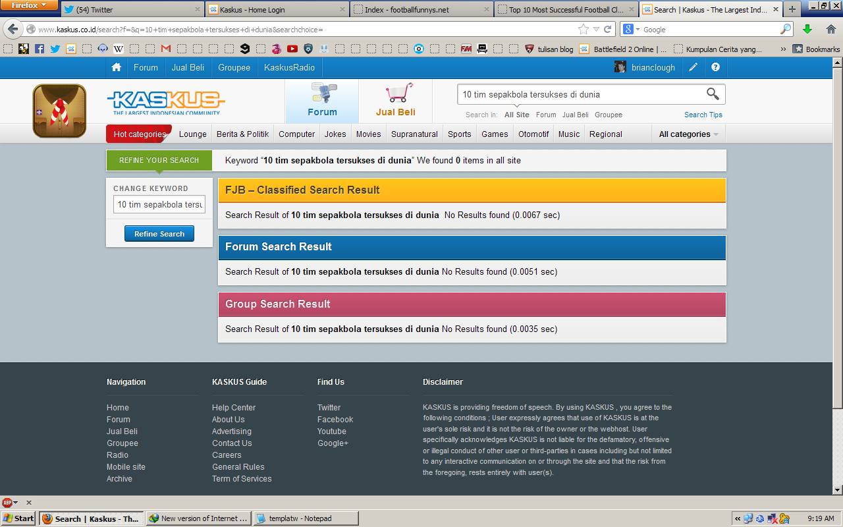Open the Twitter bookmark icon in bookmarks bar
Viewport: 843px width, 527px height.
pyautogui.click(x=55, y=49)
